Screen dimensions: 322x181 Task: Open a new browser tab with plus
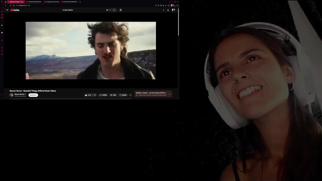pos(80,2)
